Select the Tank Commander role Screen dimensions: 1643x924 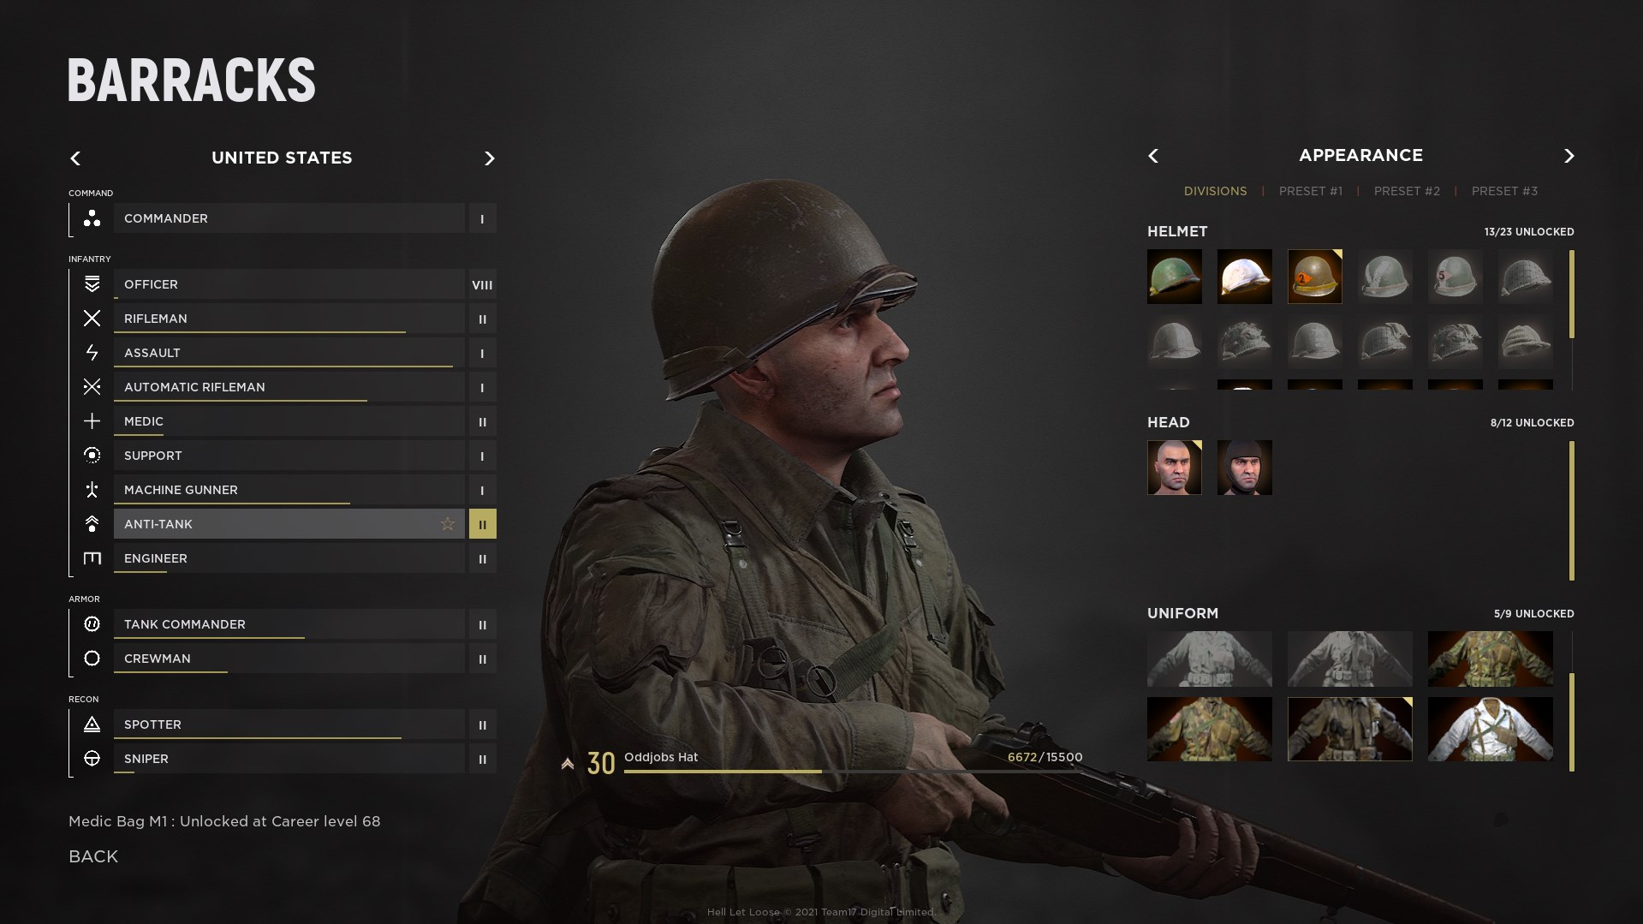289,624
